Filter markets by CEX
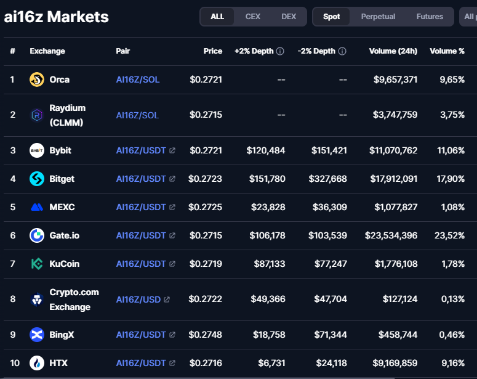This screenshot has width=477, height=379. 253,17
